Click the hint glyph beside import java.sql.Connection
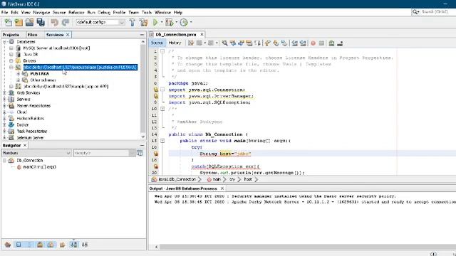Viewport: 456px width, 256px height. [156, 90]
